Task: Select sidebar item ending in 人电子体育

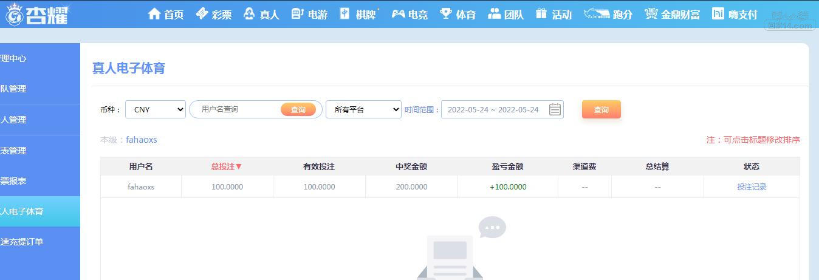Action: pos(40,211)
